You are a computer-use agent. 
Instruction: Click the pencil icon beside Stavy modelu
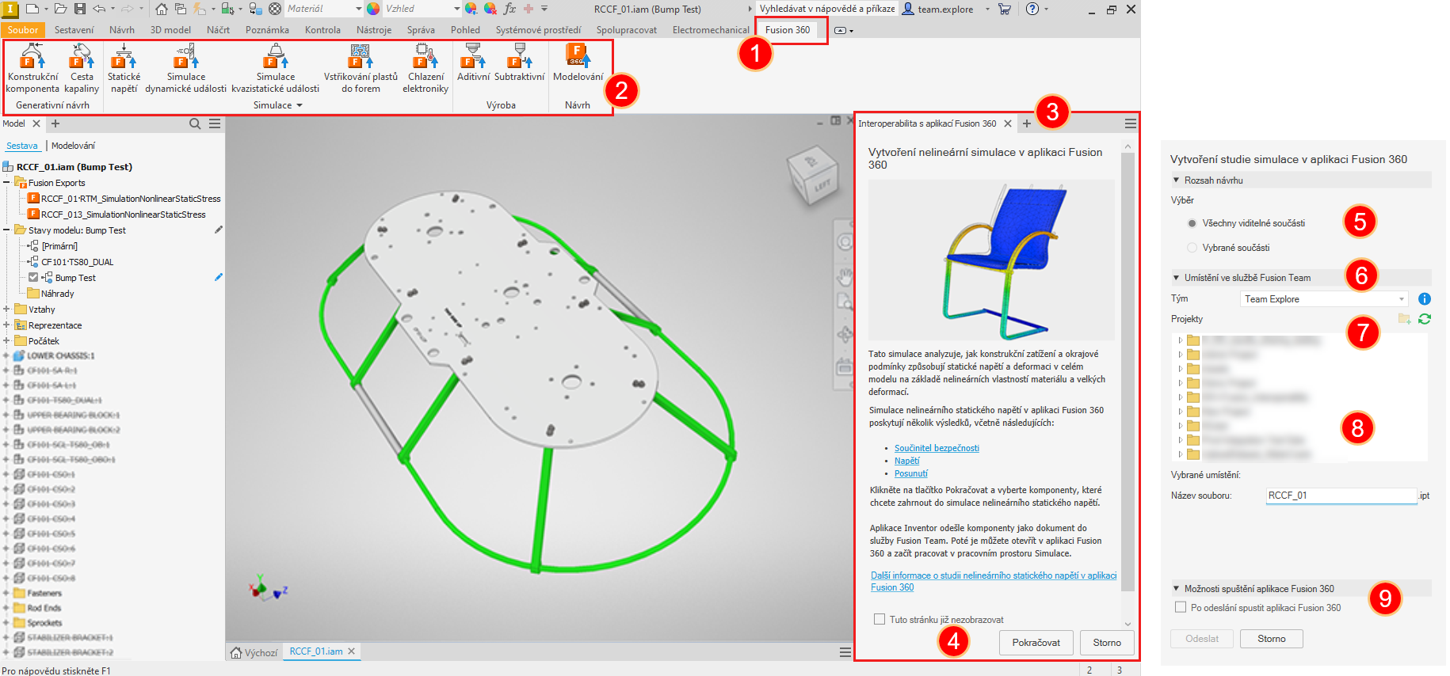[x=219, y=230]
